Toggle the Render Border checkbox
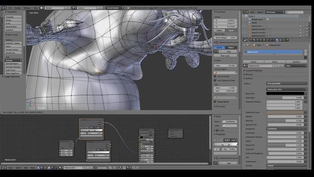 point(215,102)
